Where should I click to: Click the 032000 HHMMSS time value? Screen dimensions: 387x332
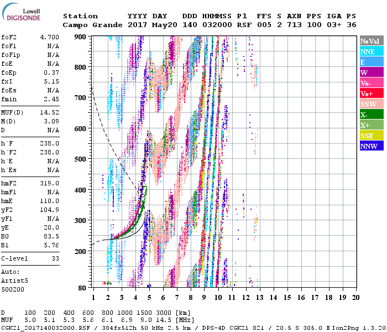(x=217, y=25)
